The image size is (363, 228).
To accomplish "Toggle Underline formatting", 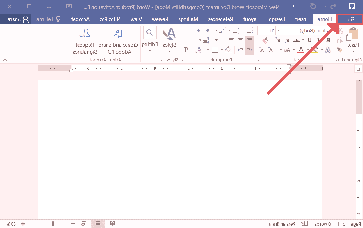I will tap(310, 40).
